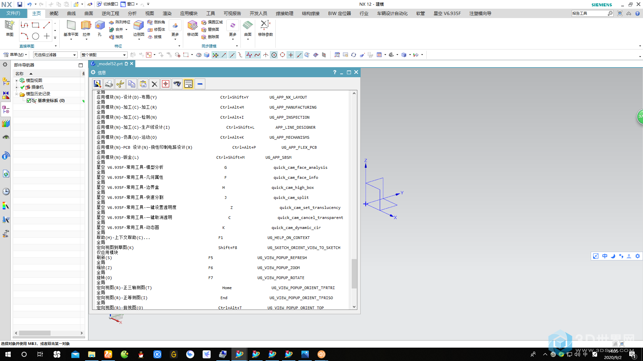Viewport: 643px width, 361px height.
Task: Toggle the snap point enable button
Action: [215, 55]
